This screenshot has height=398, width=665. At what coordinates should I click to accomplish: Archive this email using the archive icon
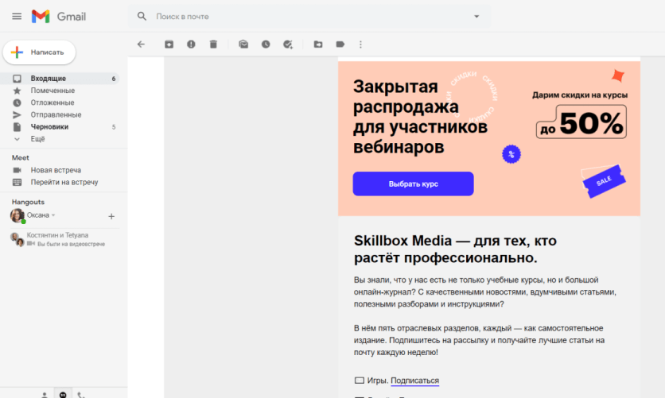pyautogui.click(x=169, y=44)
